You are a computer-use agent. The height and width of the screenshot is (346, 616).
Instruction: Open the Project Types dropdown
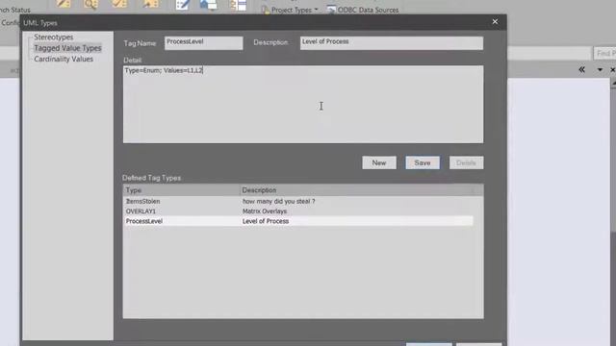tap(295, 10)
